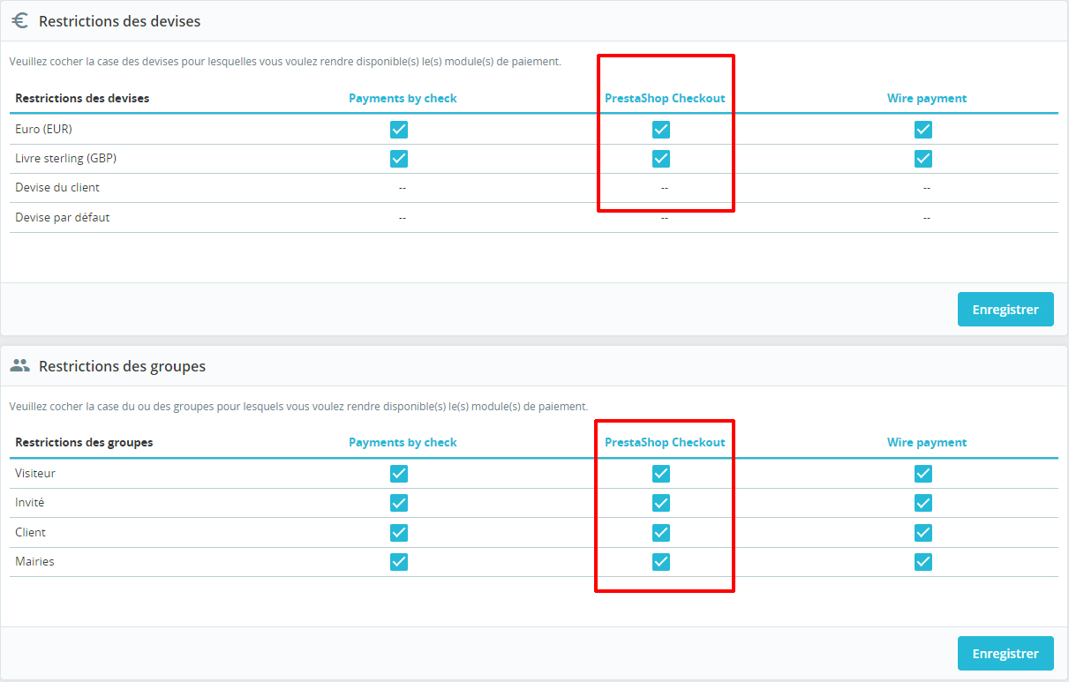This screenshot has height=682, width=1069.
Task: Select the Client row label
Action: click(x=31, y=533)
